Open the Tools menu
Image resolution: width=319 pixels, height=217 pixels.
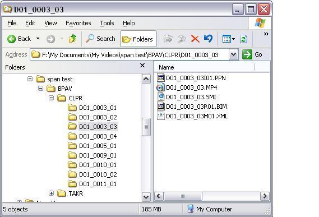(x=107, y=23)
